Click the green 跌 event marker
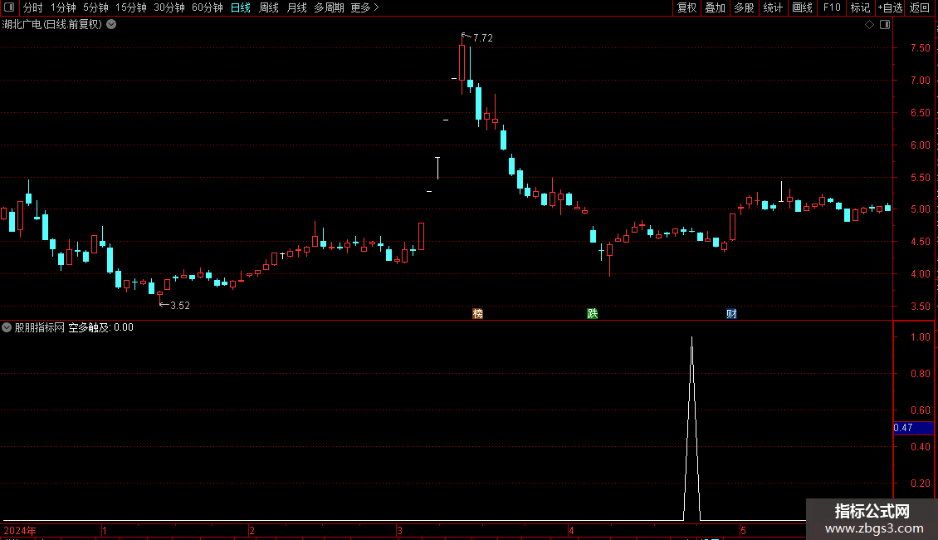 click(x=592, y=314)
